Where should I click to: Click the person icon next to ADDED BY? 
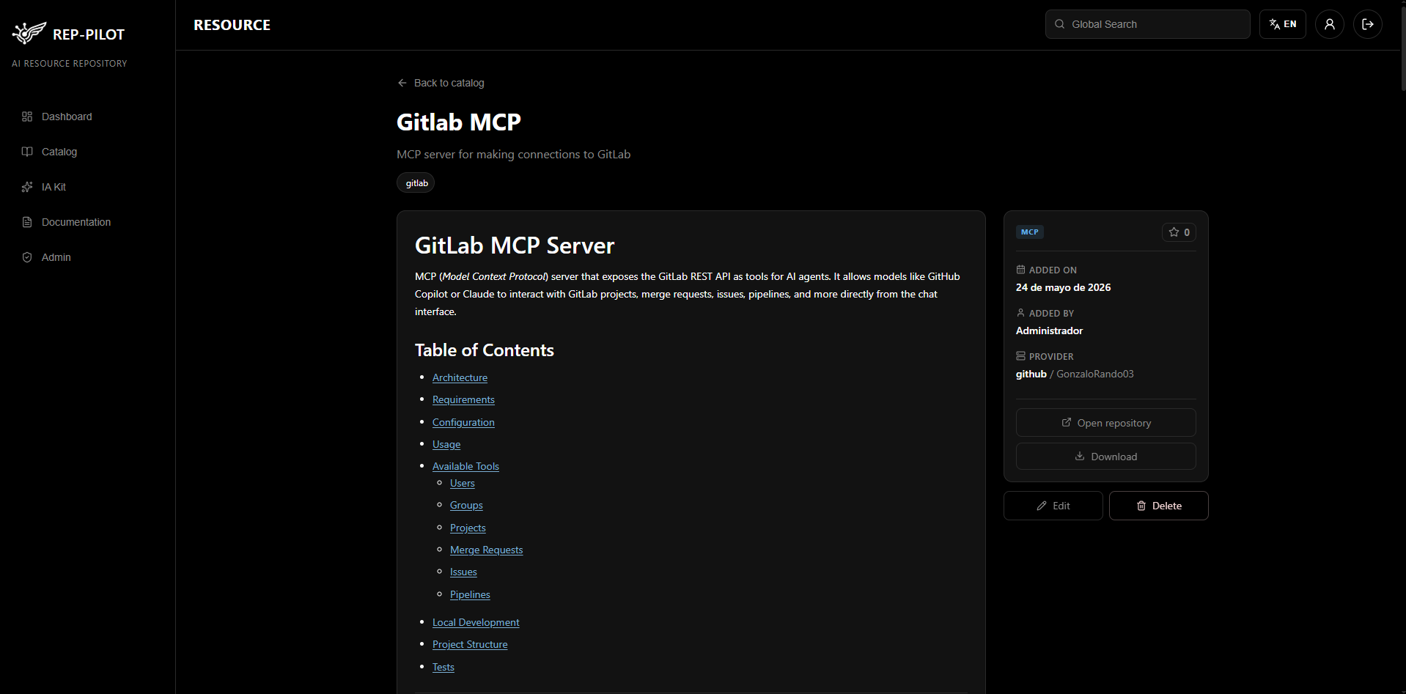pyautogui.click(x=1020, y=313)
